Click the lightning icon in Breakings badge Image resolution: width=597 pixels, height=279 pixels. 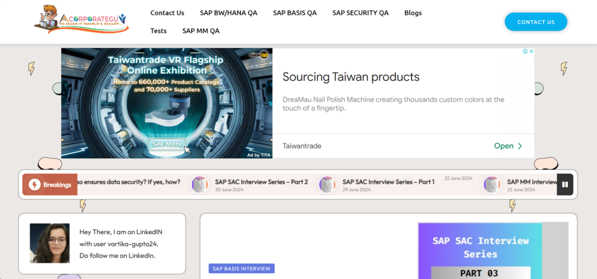point(34,185)
